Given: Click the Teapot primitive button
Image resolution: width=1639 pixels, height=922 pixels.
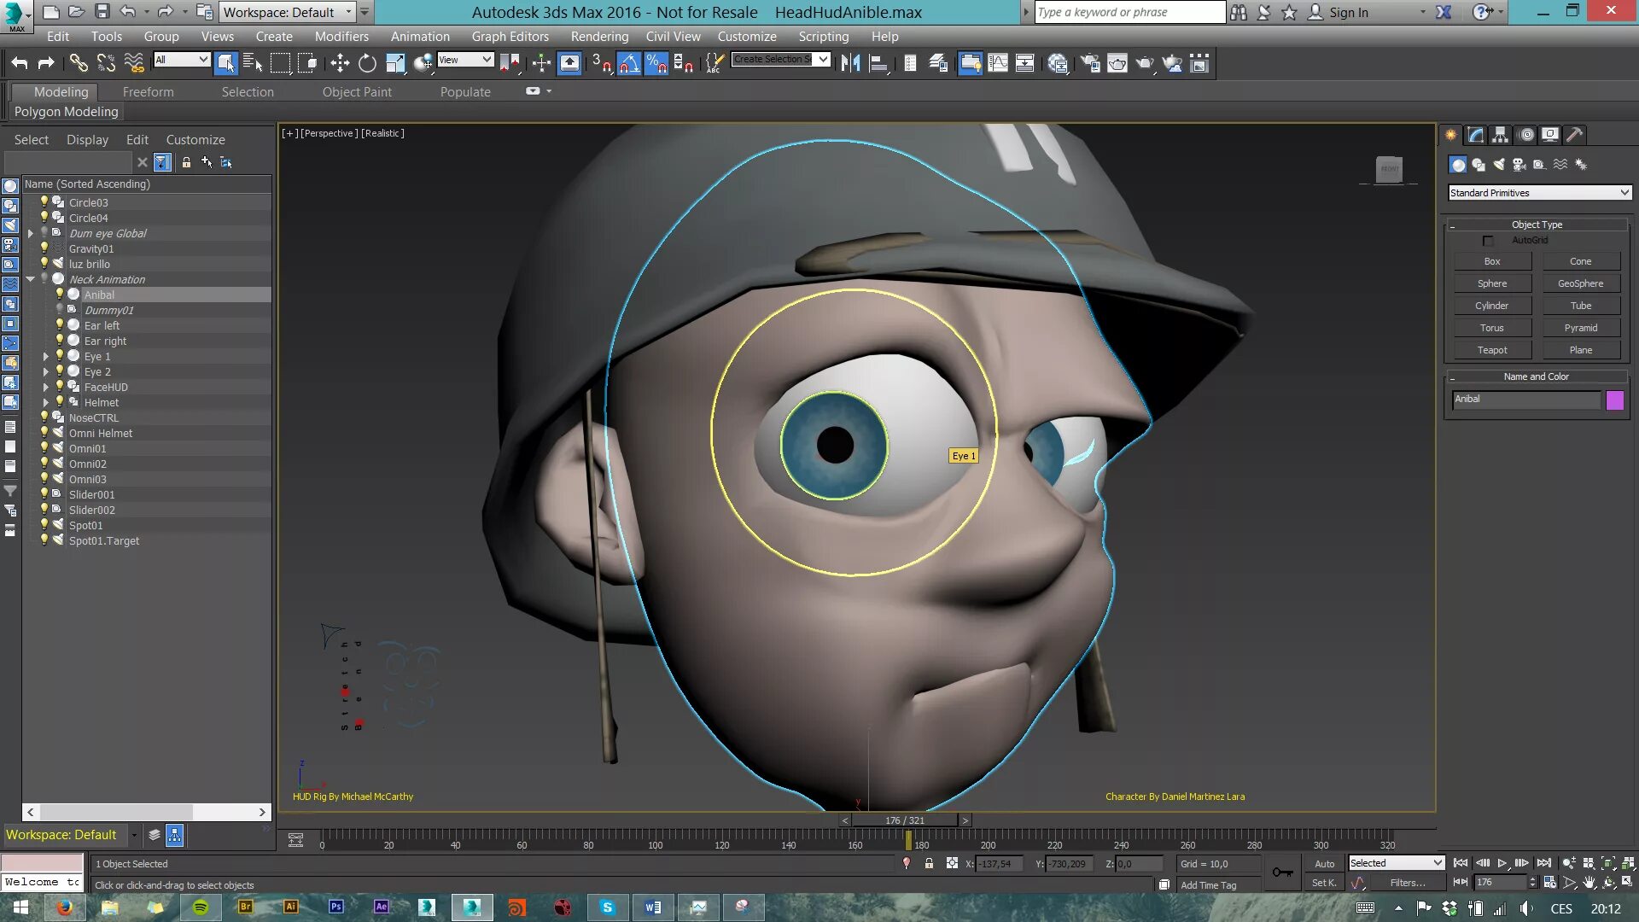Looking at the screenshot, I should pos(1491,350).
